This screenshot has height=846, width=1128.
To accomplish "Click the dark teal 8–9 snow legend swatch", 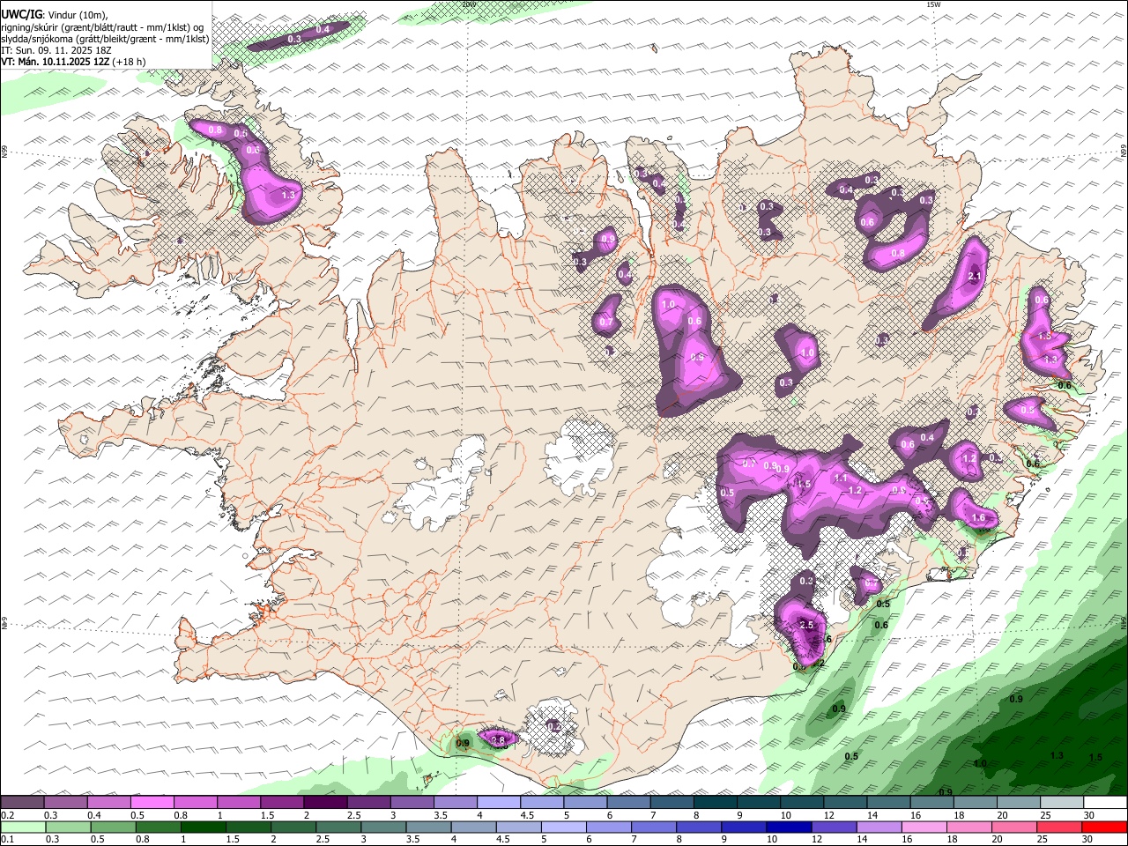I will tap(716, 803).
